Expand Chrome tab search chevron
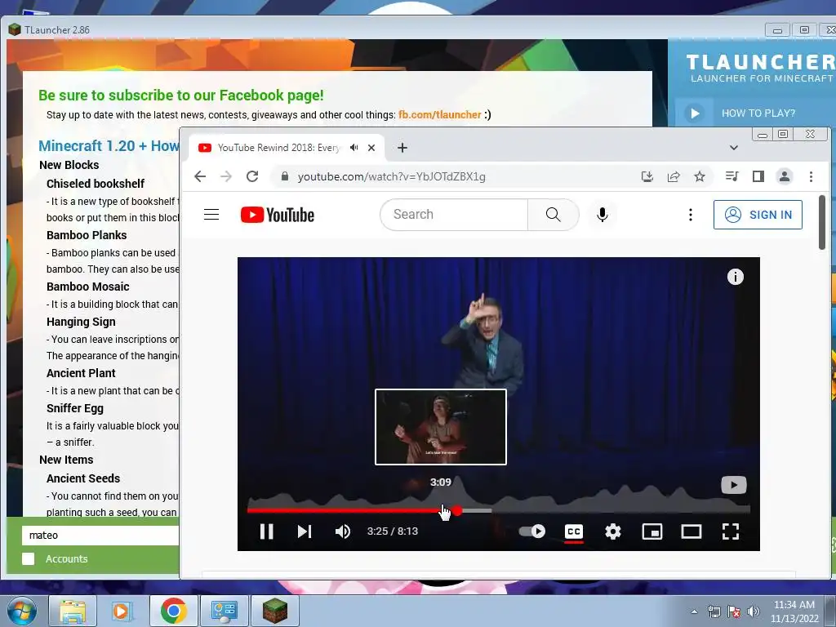Viewport: 836px width, 627px height. point(734,148)
